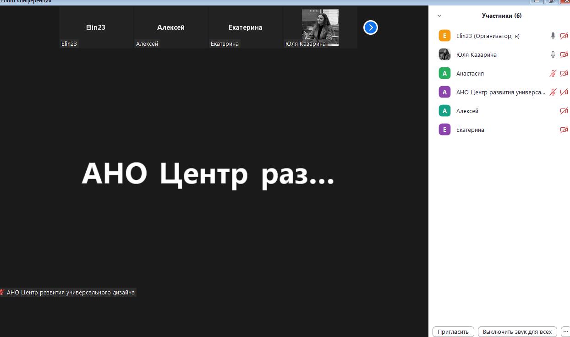Select Юля Казарина video thumbnail
The height and width of the screenshot is (337, 570).
[320, 27]
